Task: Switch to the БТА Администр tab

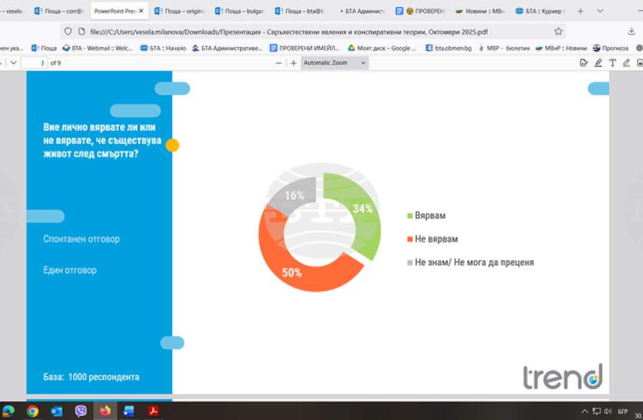Action: (361, 12)
